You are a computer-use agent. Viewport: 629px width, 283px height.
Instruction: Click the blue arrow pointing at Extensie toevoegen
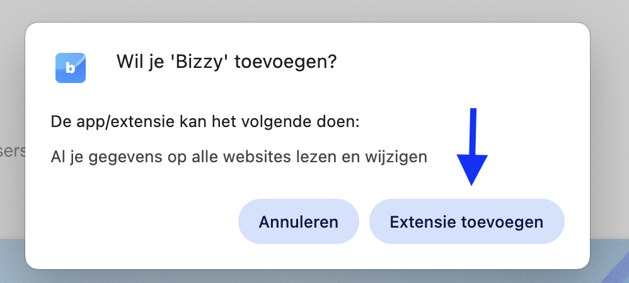tap(472, 147)
